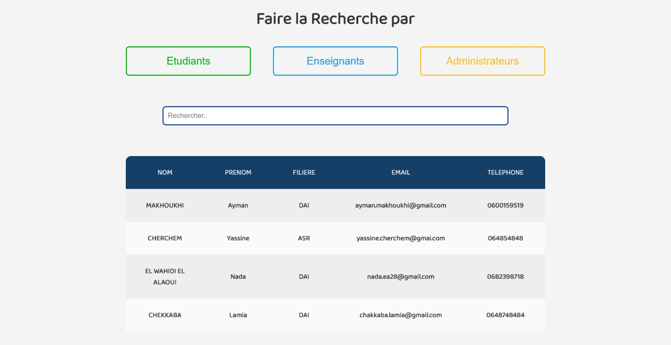This screenshot has width=671, height=345.
Task: Click email yassine.cherchem@gmai.com
Action: pyautogui.click(x=401, y=238)
